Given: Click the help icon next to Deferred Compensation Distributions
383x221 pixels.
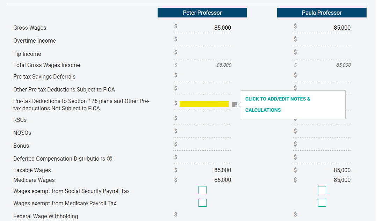Looking at the screenshot, I should (x=110, y=159).
